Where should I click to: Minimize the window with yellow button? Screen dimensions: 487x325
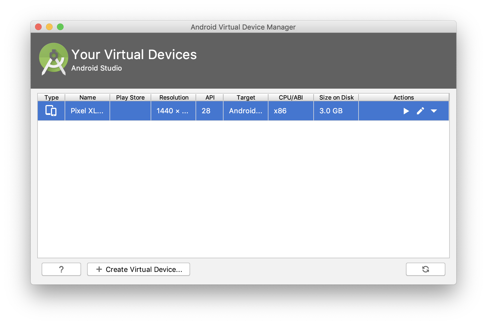[x=49, y=27]
